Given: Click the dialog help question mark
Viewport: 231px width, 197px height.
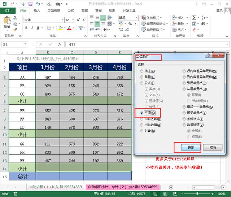Looking at the screenshot, I should [209, 55].
